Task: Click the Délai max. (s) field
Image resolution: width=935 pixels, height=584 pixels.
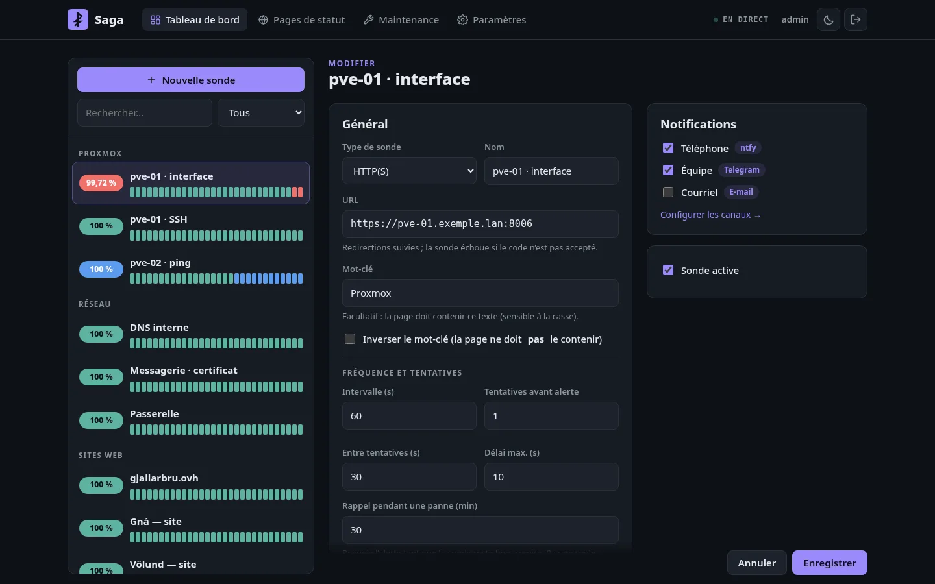Action: click(x=551, y=477)
